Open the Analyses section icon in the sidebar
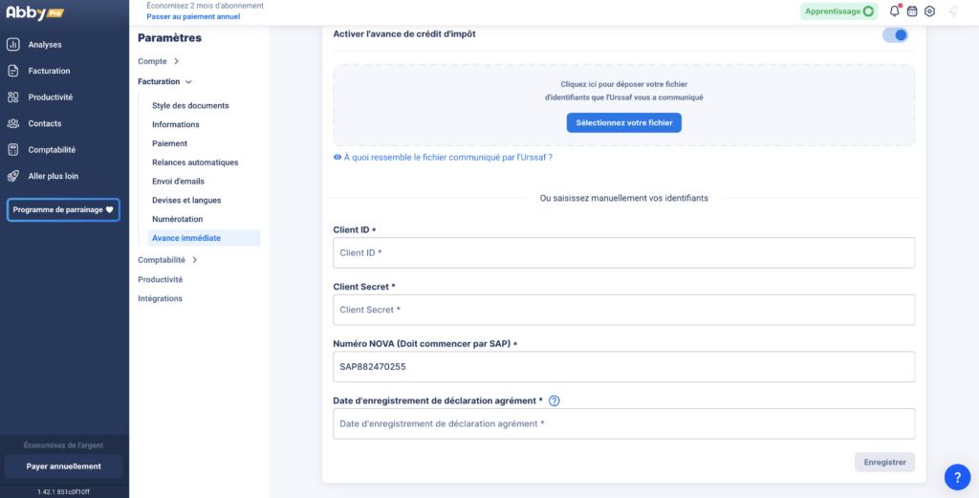The width and height of the screenshot is (979, 498). (x=13, y=45)
